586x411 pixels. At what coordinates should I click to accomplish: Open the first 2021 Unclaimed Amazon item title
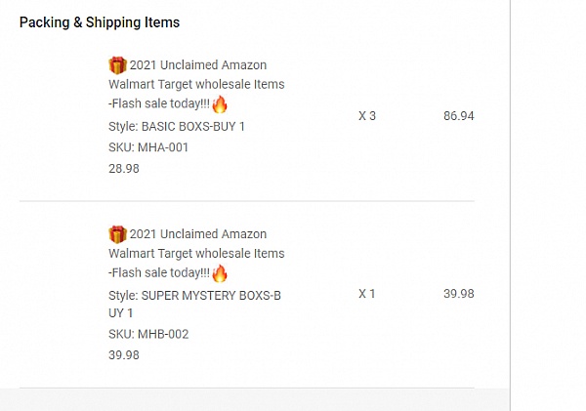[196, 84]
